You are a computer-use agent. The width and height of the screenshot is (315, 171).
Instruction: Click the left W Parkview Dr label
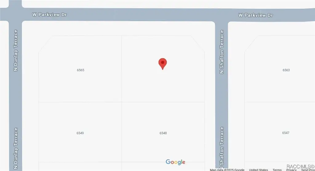point(50,14)
